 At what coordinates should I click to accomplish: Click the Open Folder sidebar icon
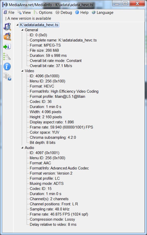(7, 37)
